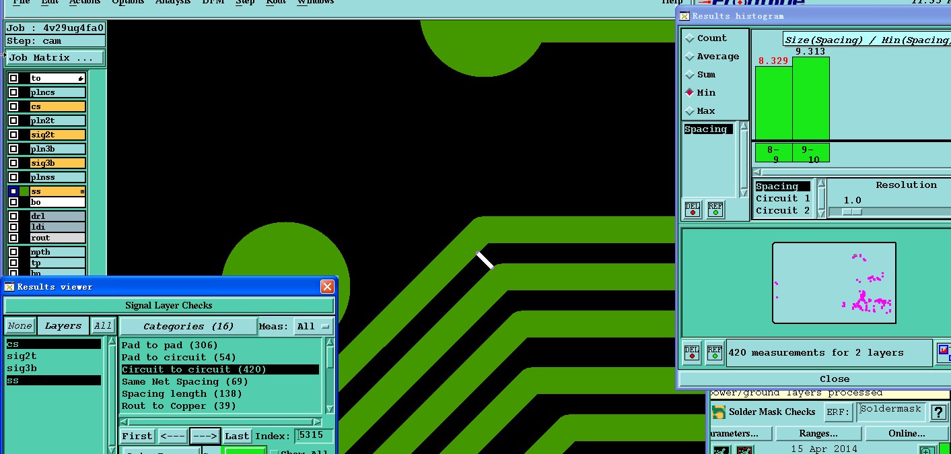
Task: Click the chart icon right of measurements text
Action: click(x=944, y=353)
